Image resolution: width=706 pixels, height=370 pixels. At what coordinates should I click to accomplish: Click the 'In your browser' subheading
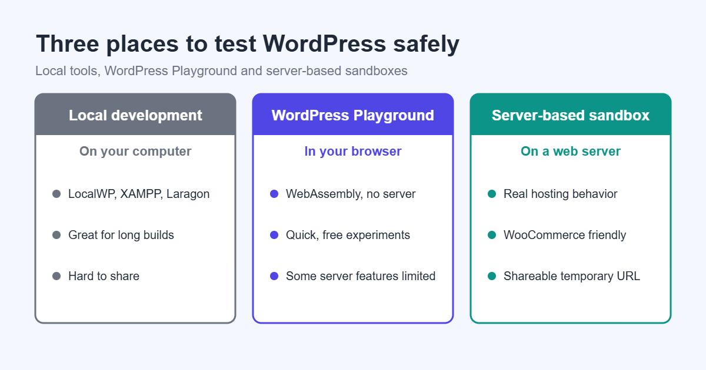353,152
